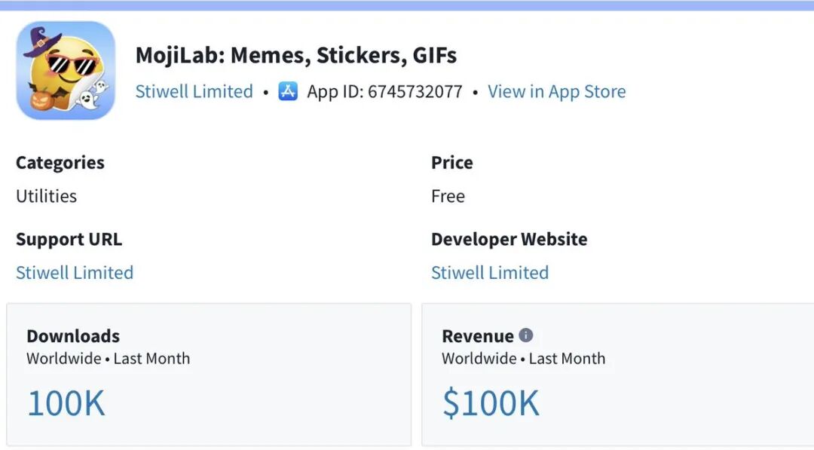Click the Revenue card heading

tap(477, 336)
